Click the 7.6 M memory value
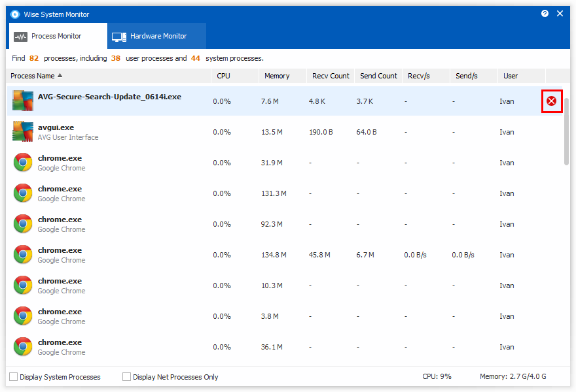The width and height of the screenshot is (576, 392). pos(270,101)
